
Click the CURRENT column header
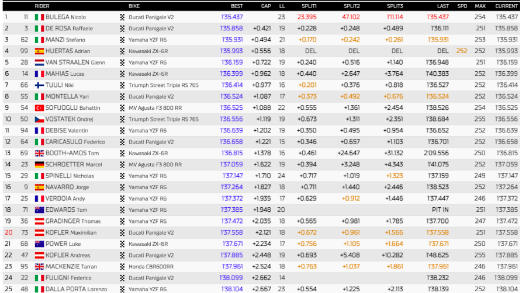pos(507,6)
